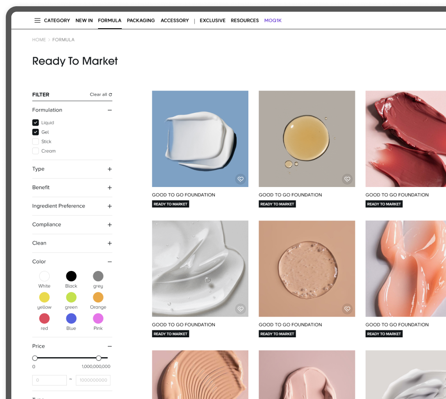Focus the minimum price input field

point(50,380)
